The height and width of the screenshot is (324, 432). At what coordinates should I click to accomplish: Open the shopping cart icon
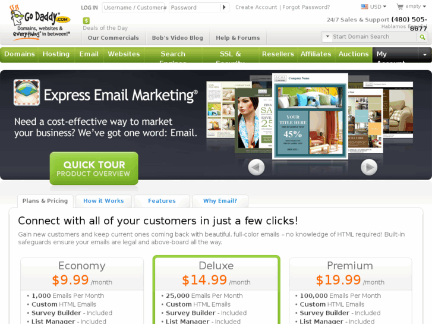(x=400, y=7)
